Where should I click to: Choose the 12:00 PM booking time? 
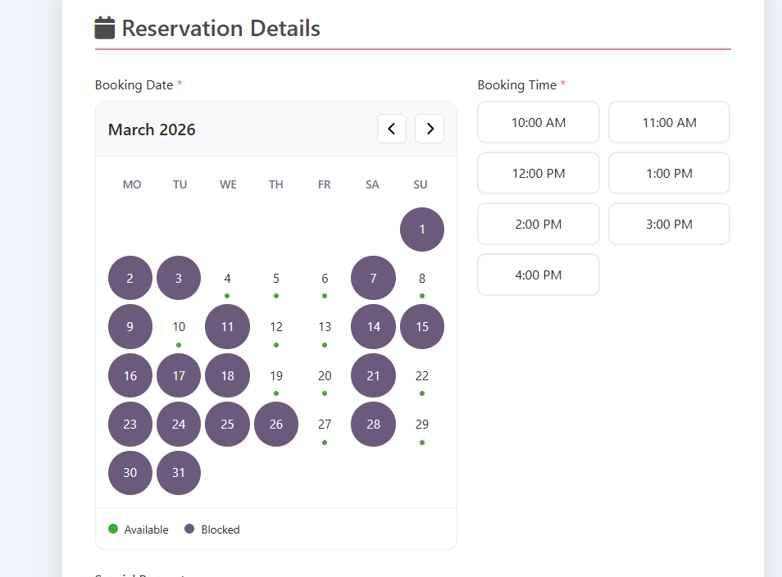(x=538, y=173)
